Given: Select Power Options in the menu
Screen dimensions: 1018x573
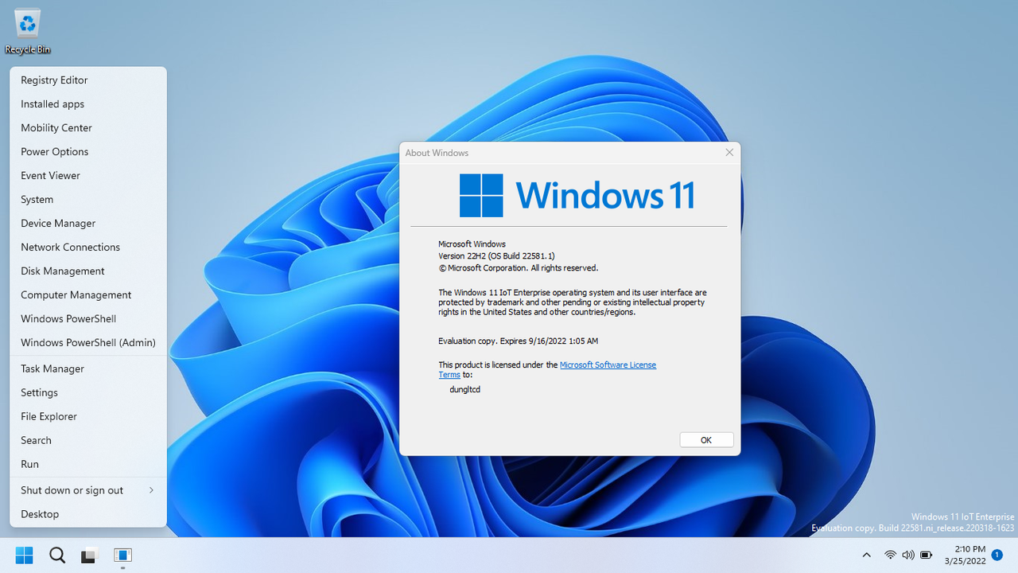Looking at the screenshot, I should [x=88, y=152].
